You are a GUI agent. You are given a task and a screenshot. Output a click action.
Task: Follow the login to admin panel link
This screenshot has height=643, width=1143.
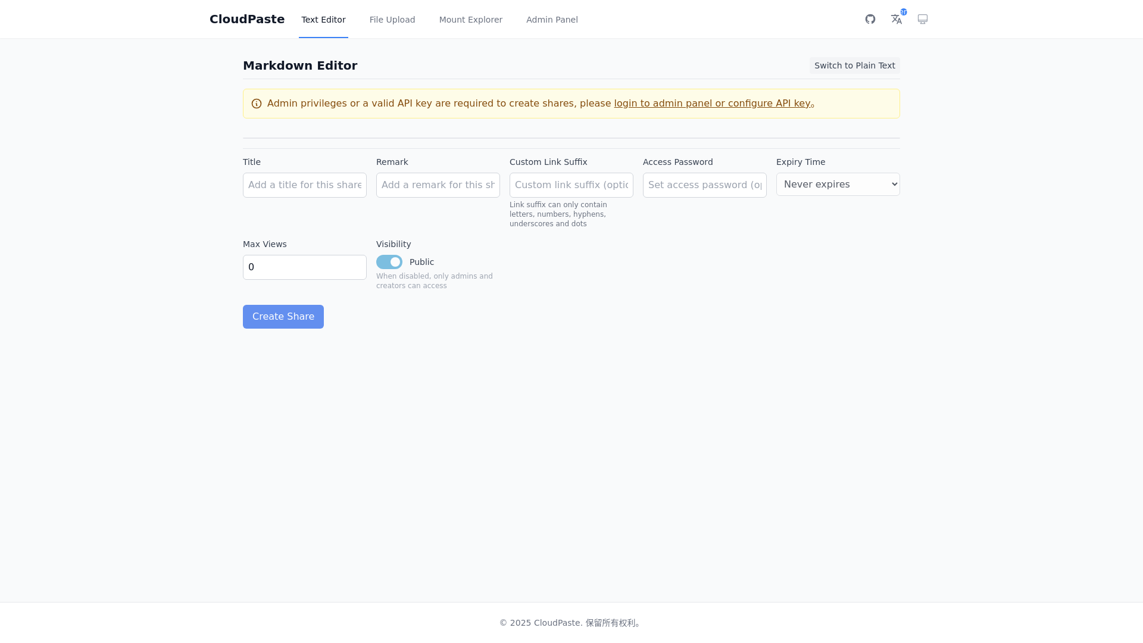pyautogui.click(x=712, y=104)
